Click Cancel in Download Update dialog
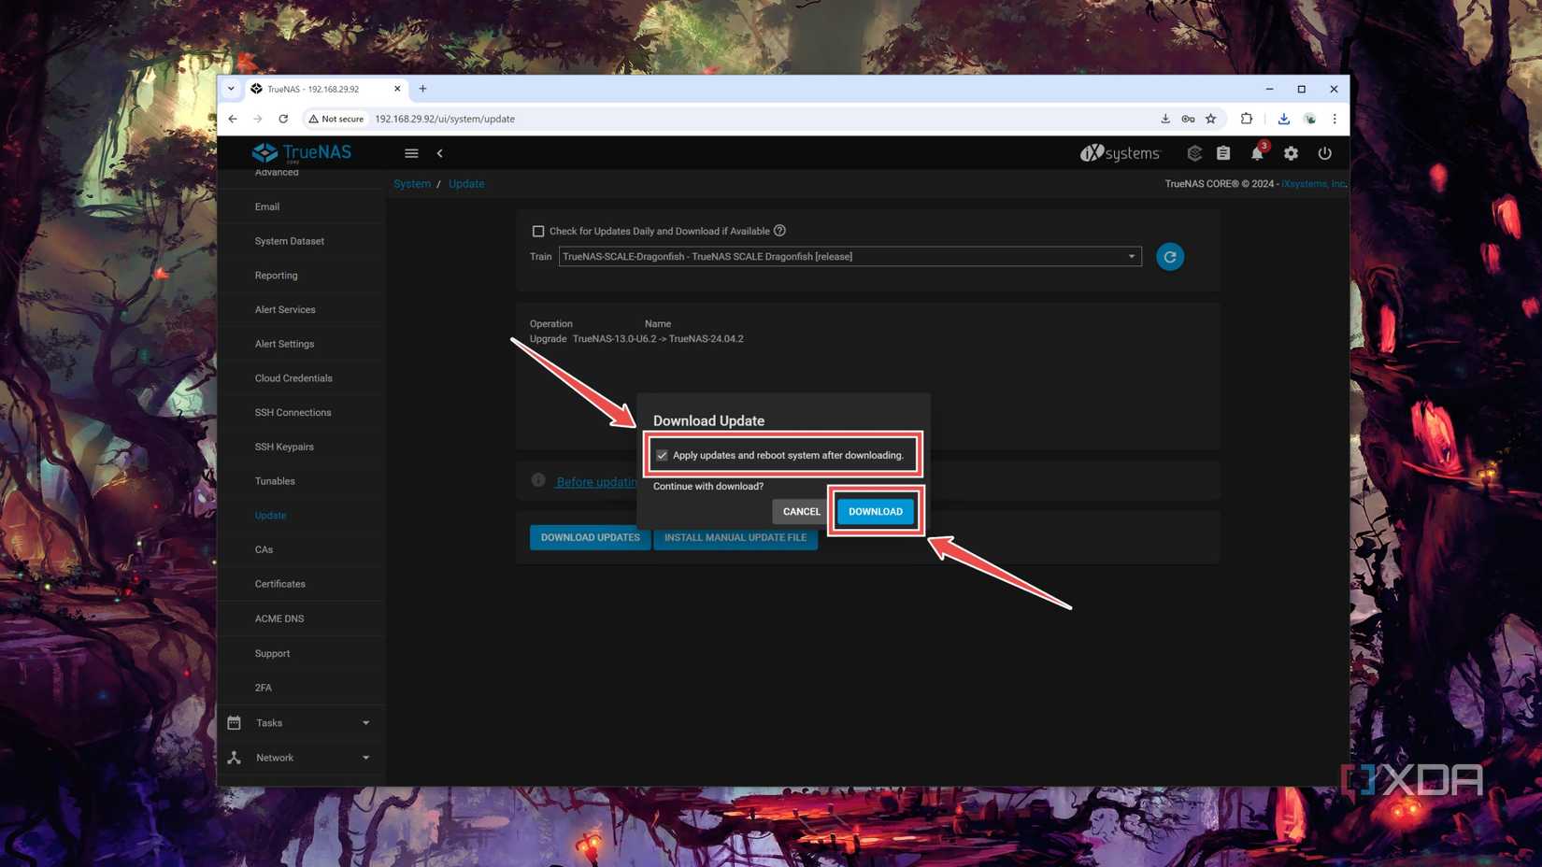The image size is (1542, 867). 801,511
